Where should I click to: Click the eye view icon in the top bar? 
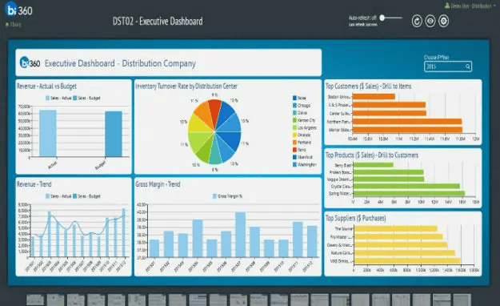tap(430, 21)
